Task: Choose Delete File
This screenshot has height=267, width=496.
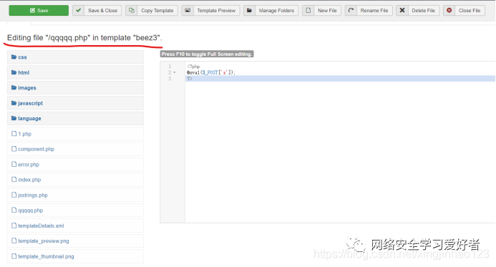Action: (423, 11)
